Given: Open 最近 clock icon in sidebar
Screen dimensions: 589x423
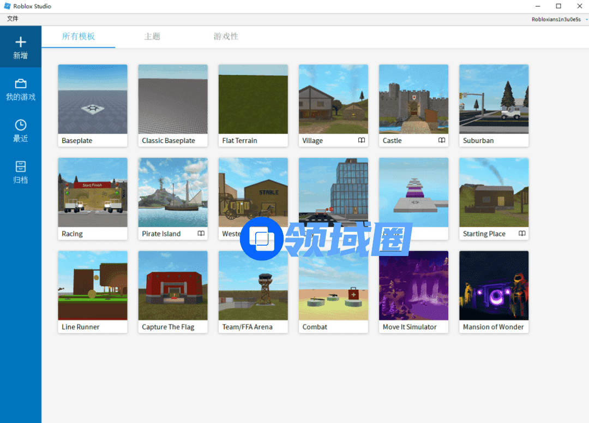Looking at the screenshot, I should pyautogui.click(x=21, y=125).
